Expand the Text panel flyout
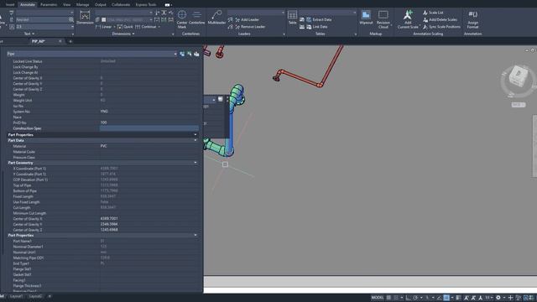The width and height of the screenshot is (537, 302). 29,34
